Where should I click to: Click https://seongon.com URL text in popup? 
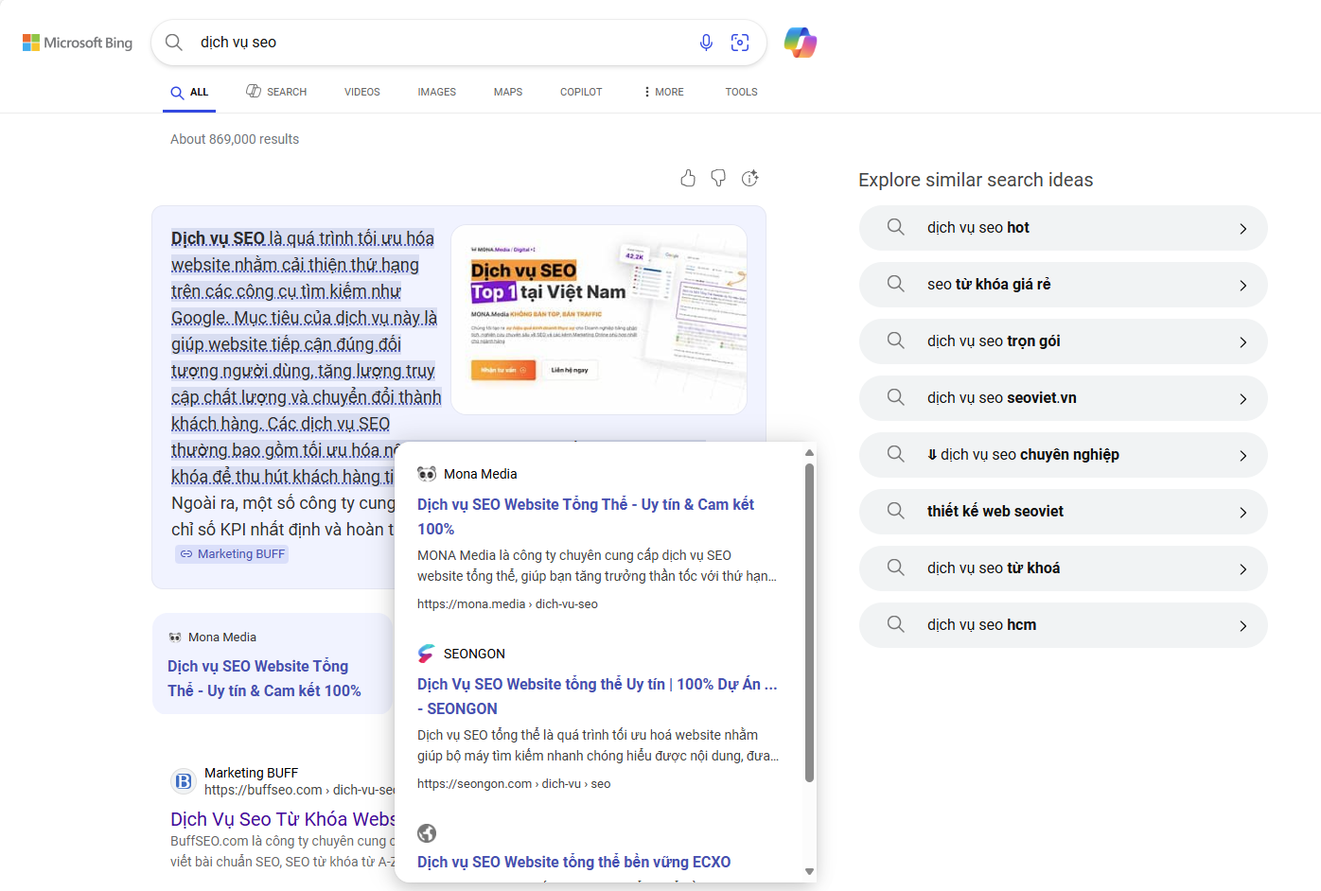tap(514, 783)
